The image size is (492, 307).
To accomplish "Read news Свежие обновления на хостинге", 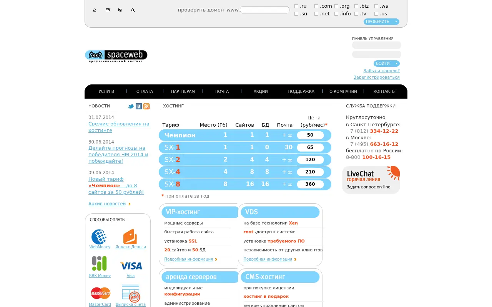I will pos(119,127).
